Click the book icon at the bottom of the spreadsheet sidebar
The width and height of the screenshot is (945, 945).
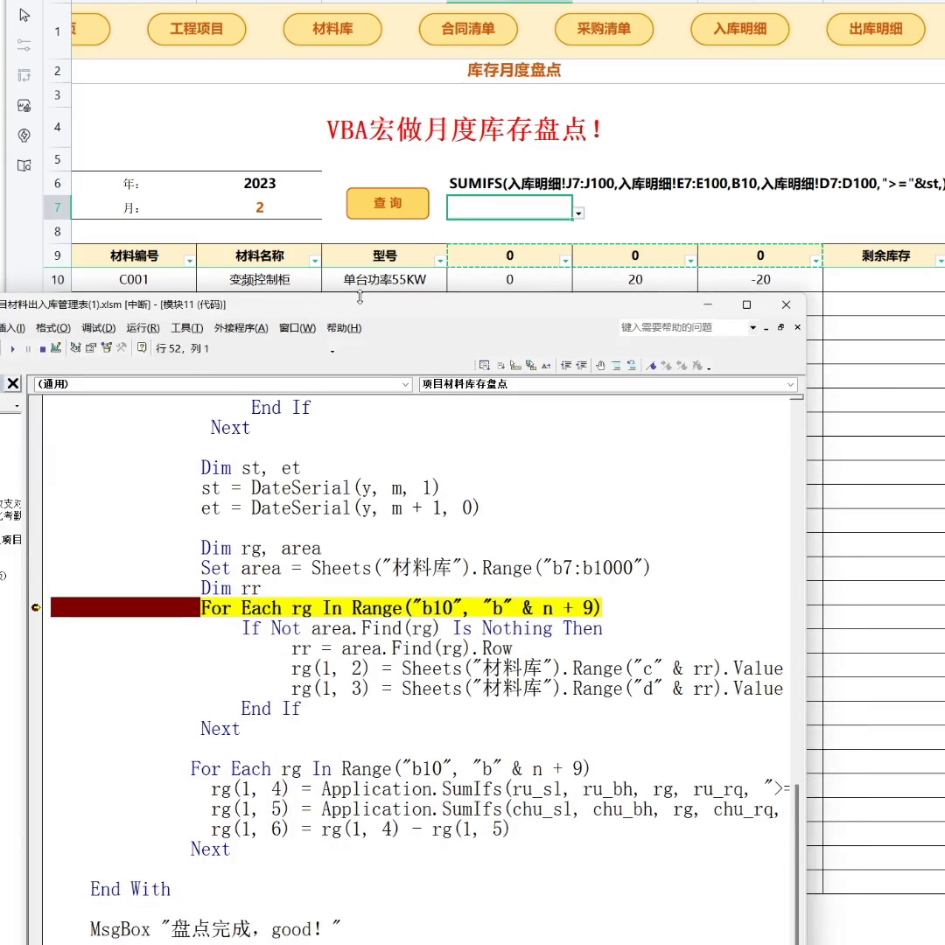[24, 165]
